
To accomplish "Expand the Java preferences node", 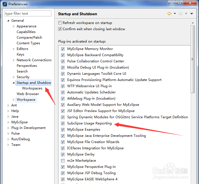I will tap(8, 117).
